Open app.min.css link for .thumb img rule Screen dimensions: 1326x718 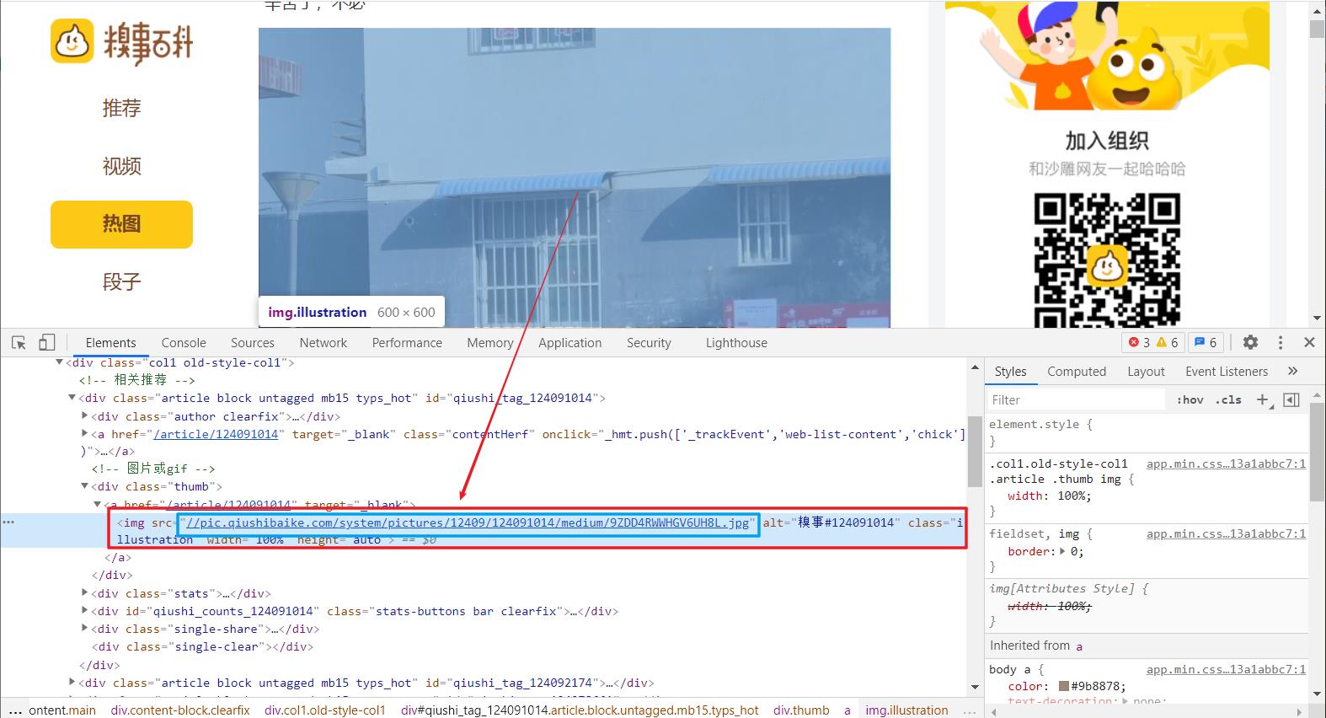pos(1226,463)
